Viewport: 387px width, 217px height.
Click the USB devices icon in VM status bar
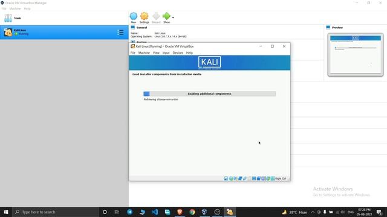coord(244,178)
